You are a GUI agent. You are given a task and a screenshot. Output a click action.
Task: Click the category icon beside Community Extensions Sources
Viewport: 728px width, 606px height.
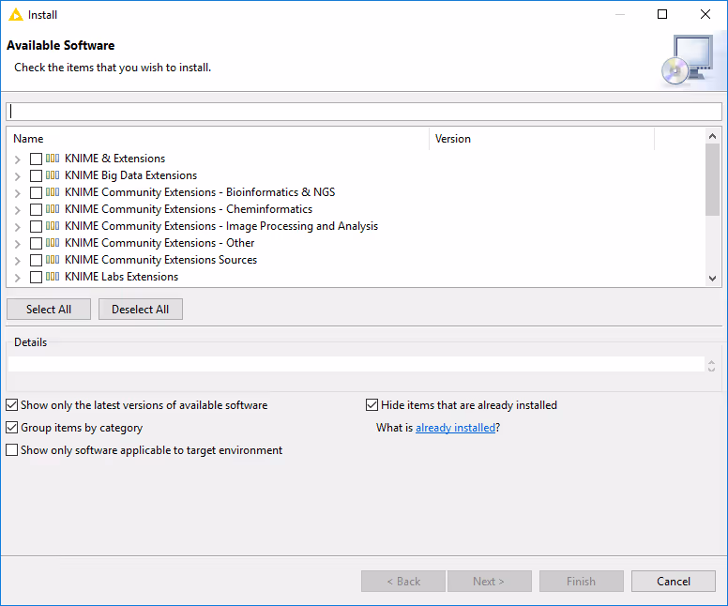(53, 260)
